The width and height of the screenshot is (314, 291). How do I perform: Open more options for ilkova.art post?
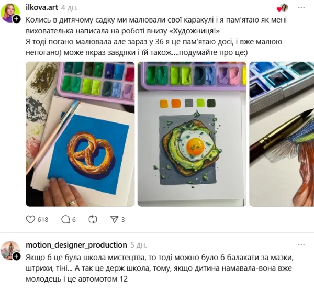coord(302,8)
